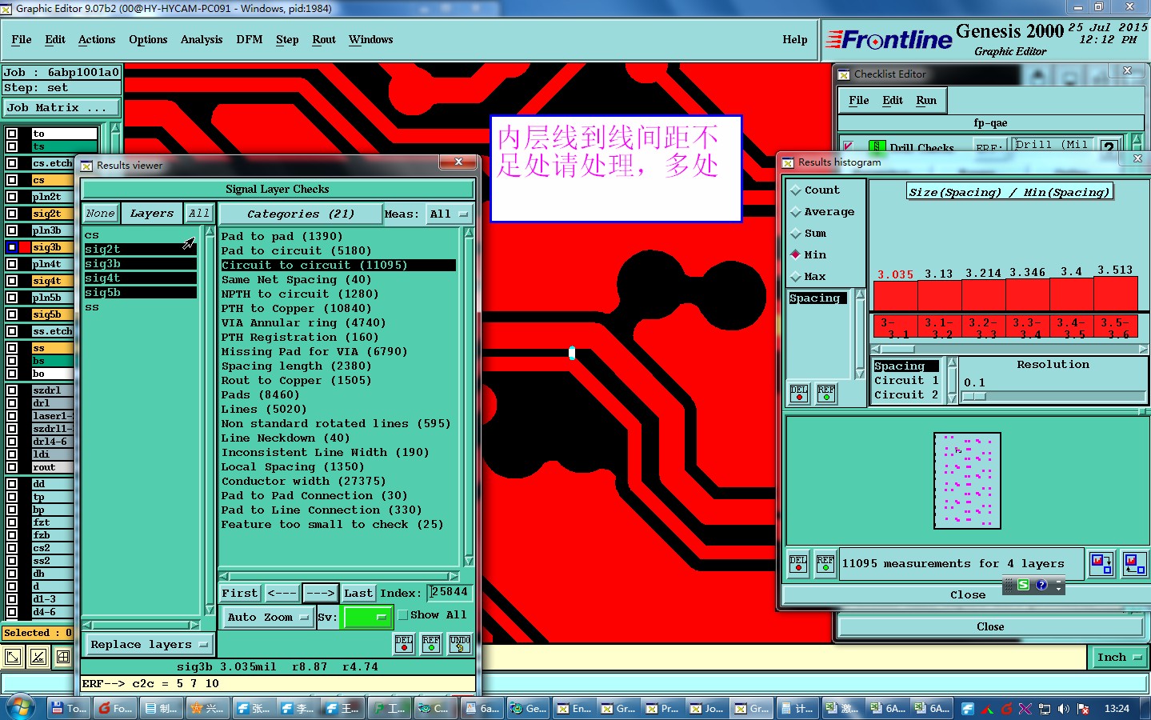Open Edit menu in Checklist Editor
1151x720 pixels.
point(893,100)
